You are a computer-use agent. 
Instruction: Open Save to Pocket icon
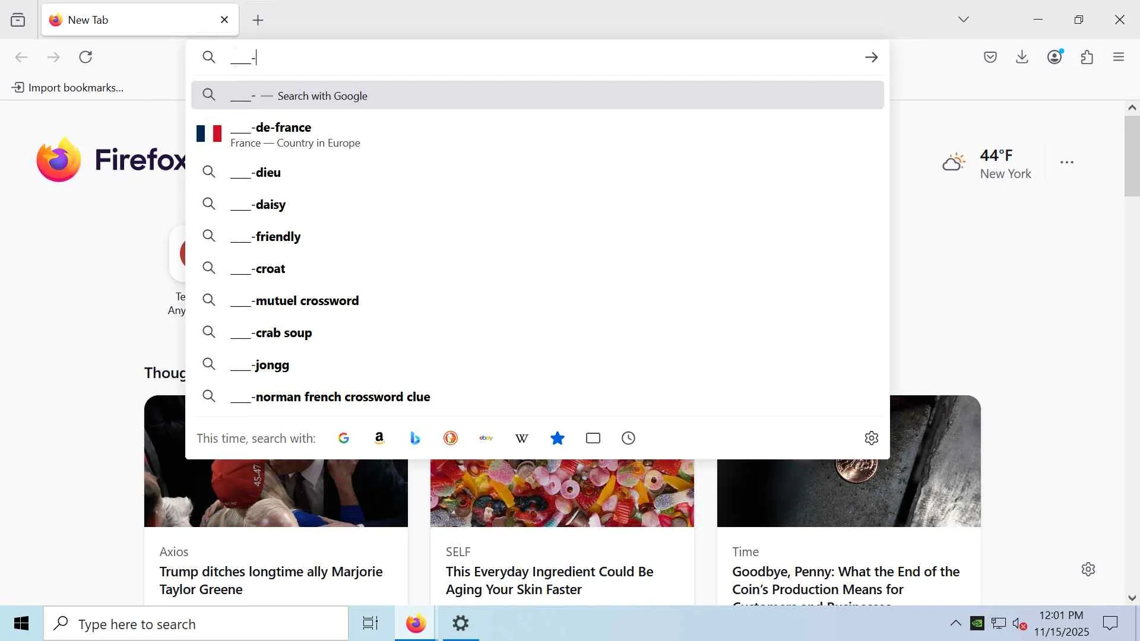click(x=990, y=57)
